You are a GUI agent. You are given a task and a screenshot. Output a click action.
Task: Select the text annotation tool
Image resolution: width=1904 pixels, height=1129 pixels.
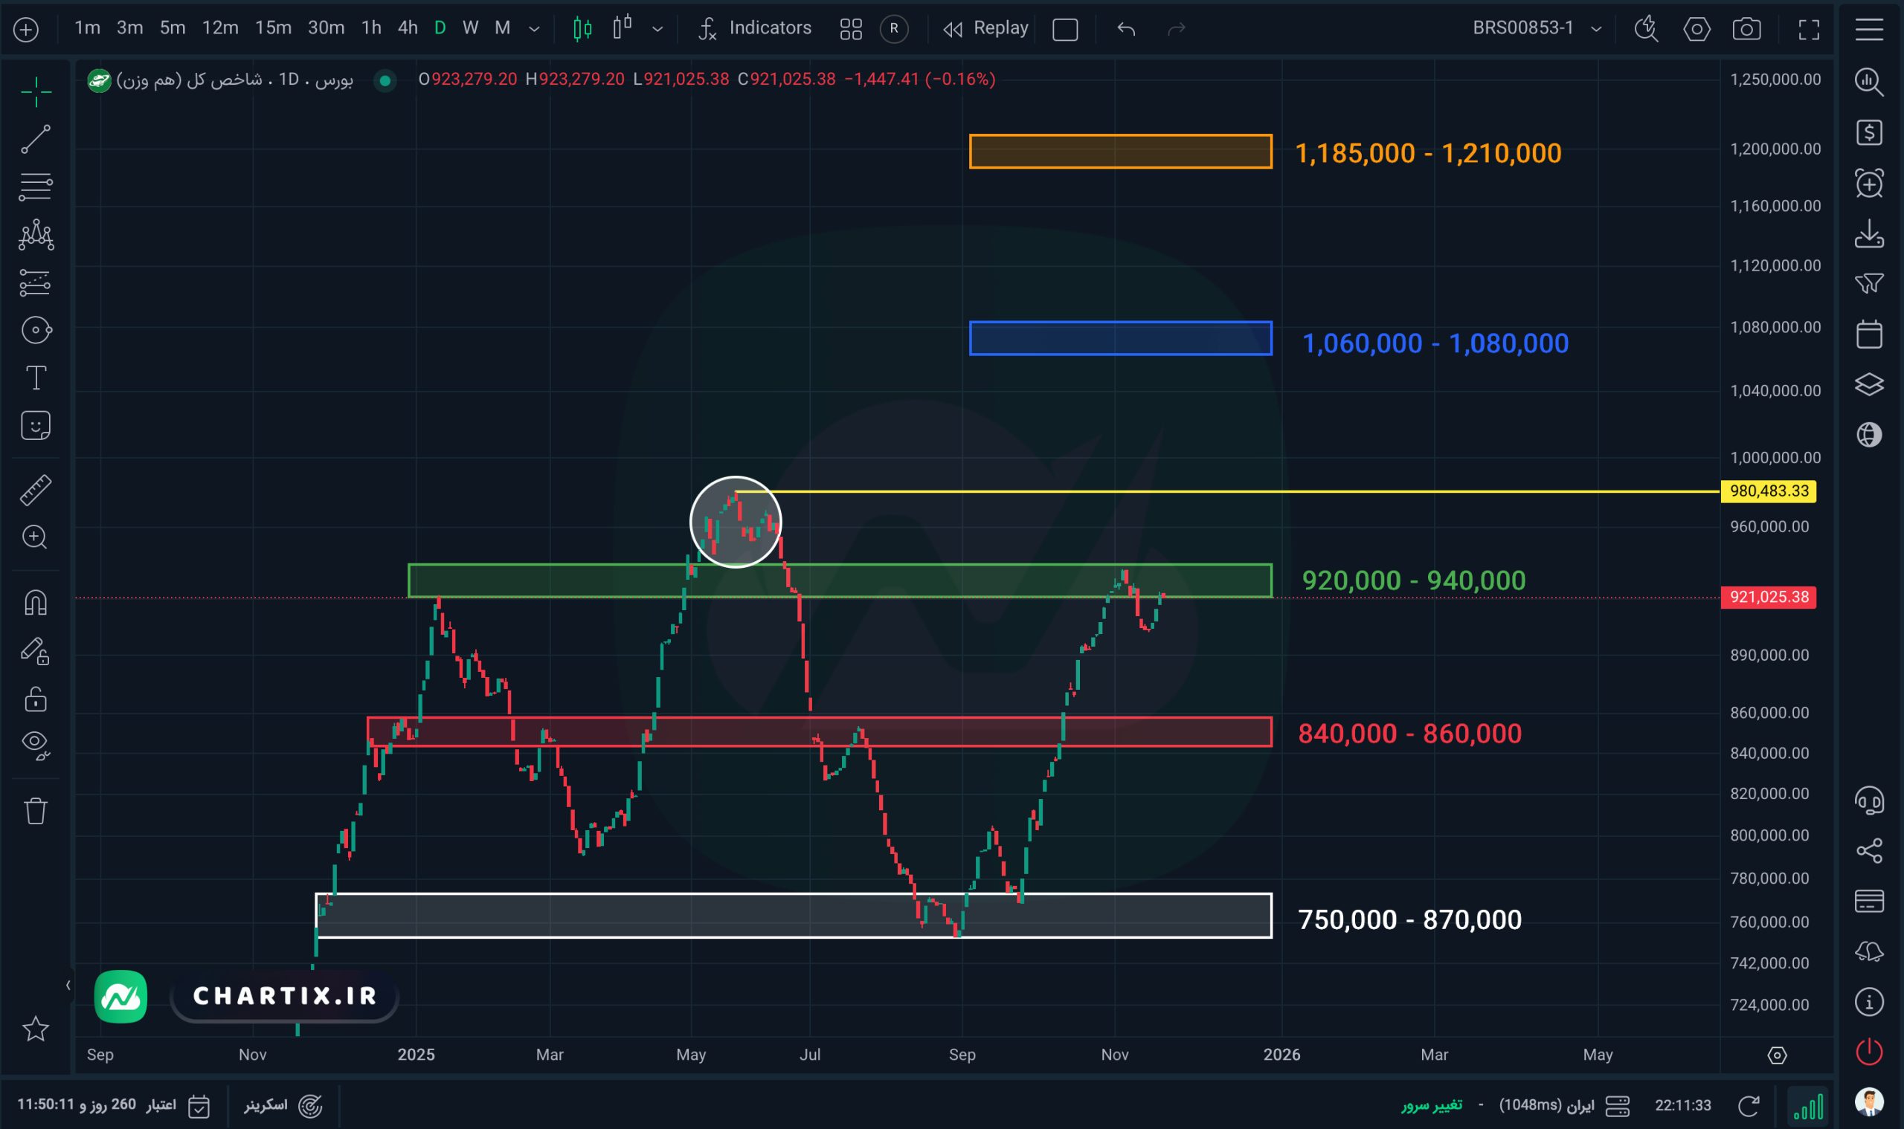(35, 378)
